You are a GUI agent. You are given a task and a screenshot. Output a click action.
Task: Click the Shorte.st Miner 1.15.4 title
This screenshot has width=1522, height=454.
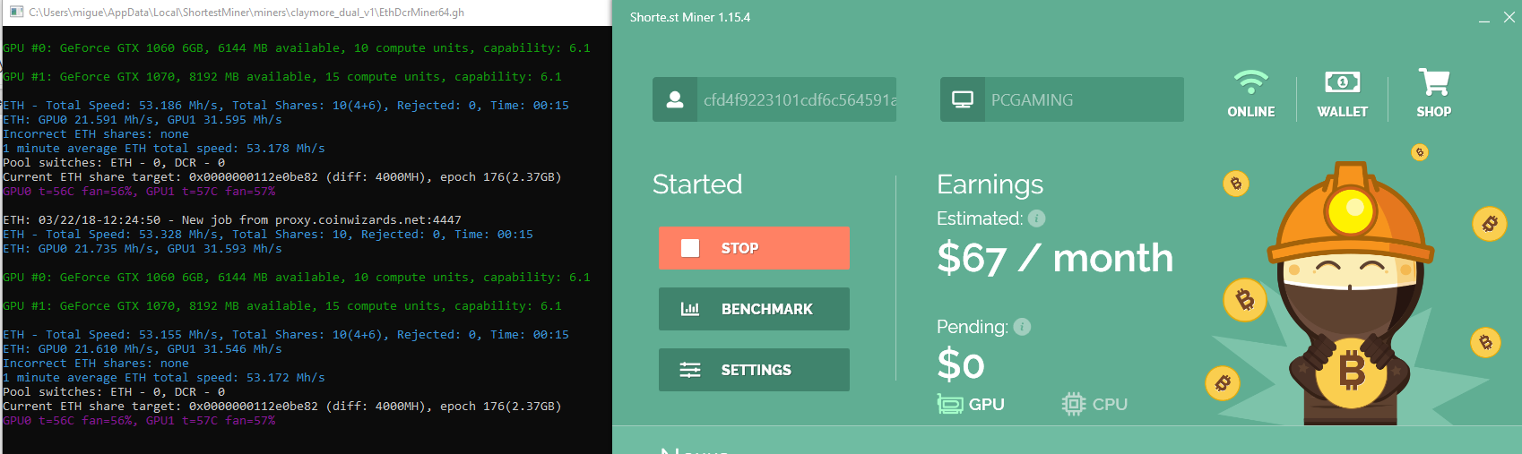point(690,17)
